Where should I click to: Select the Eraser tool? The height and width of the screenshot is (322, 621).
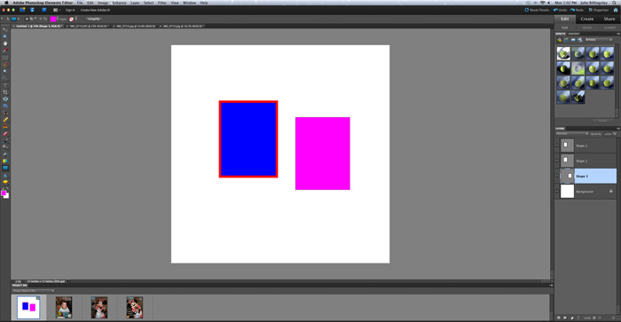tap(5, 134)
